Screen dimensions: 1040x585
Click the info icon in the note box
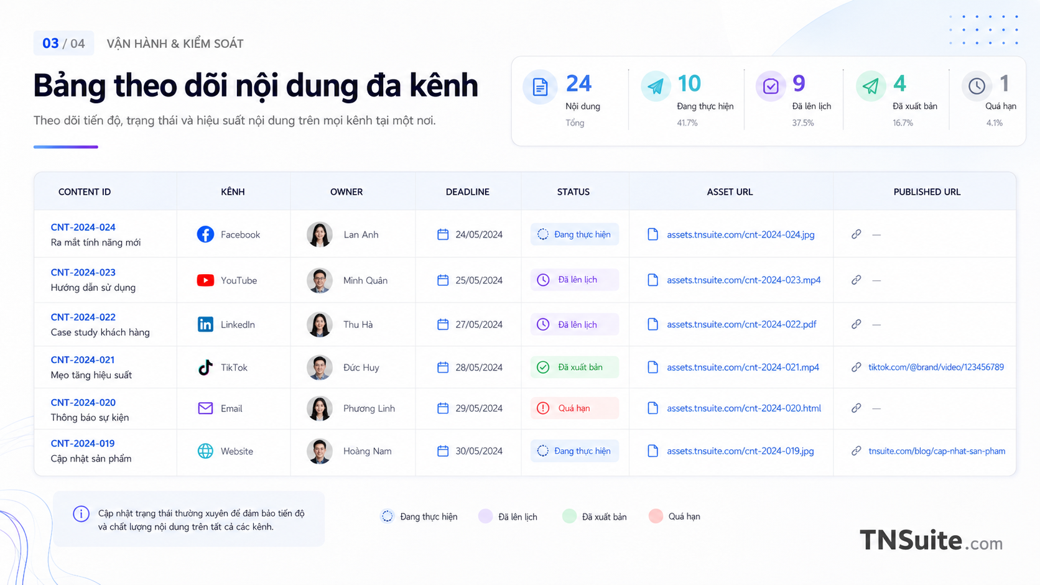click(81, 514)
